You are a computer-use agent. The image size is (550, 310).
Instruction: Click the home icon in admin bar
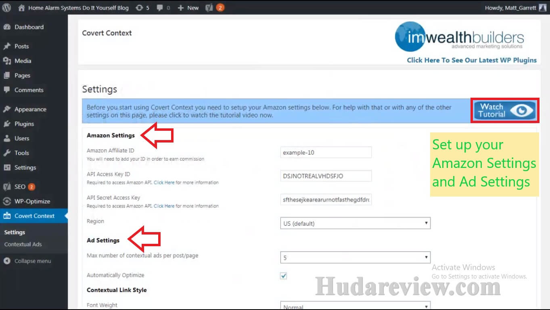[x=21, y=8]
